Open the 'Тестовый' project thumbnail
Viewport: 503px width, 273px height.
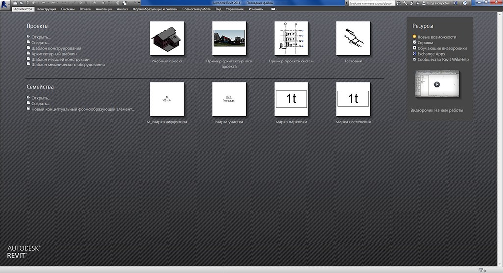[353, 38]
